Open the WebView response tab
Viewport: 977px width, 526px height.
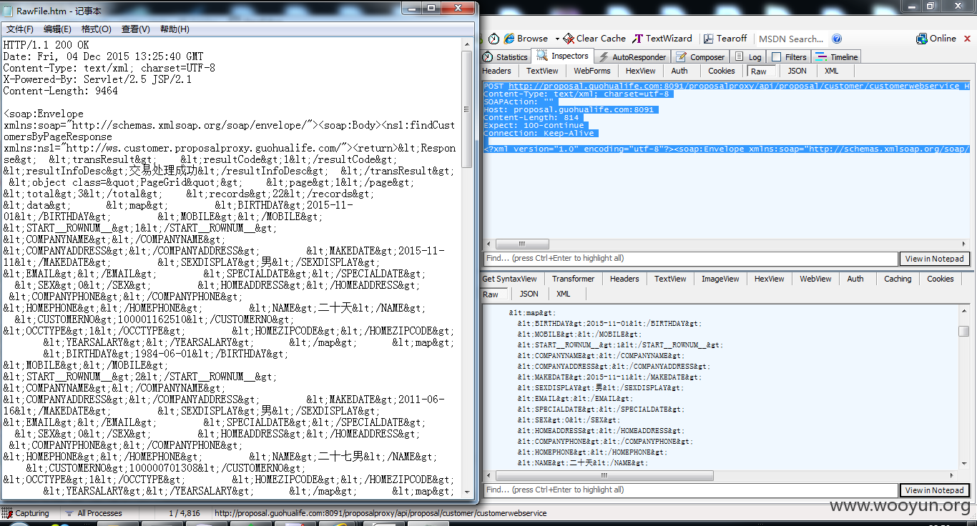click(x=815, y=279)
